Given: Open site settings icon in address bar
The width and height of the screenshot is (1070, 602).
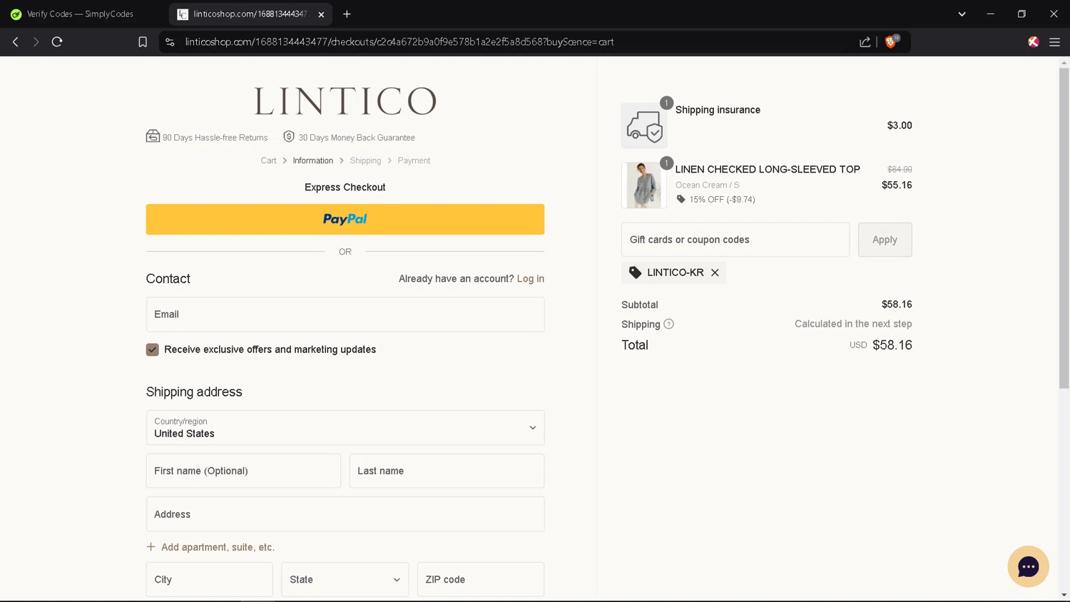Looking at the screenshot, I should [170, 42].
